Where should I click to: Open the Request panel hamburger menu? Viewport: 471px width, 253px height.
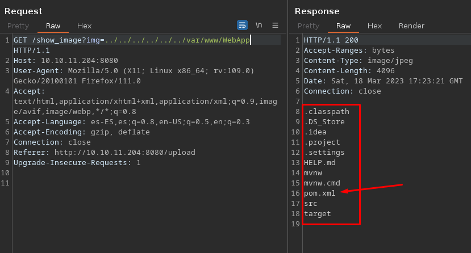click(275, 25)
